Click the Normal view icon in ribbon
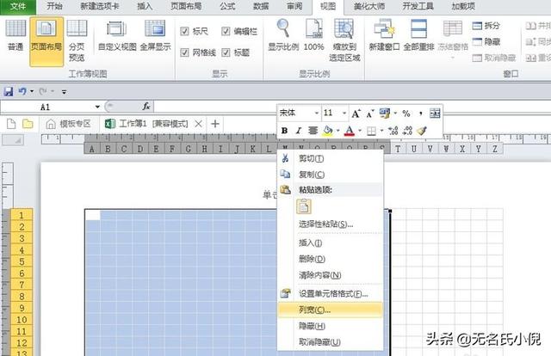Viewport: 551px width, 356px height. click(15, 39)
